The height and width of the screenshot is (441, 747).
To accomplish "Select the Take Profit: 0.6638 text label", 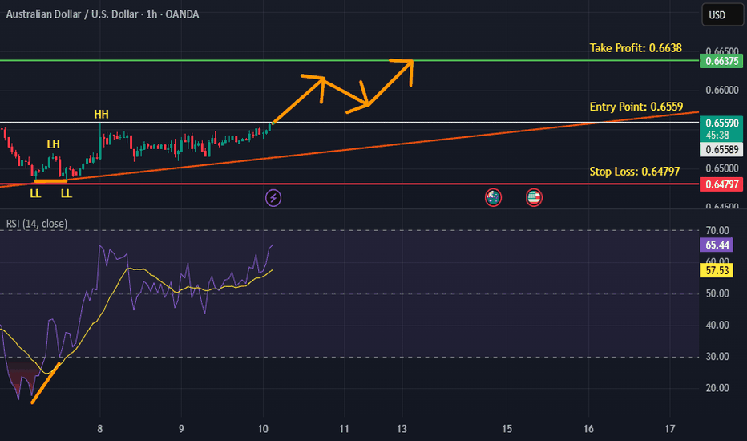I will (x=636, y=48).
